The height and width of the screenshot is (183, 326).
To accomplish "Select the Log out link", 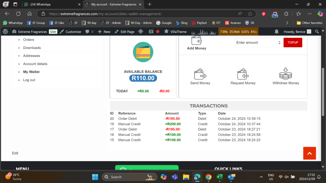I will coord(29,80).
